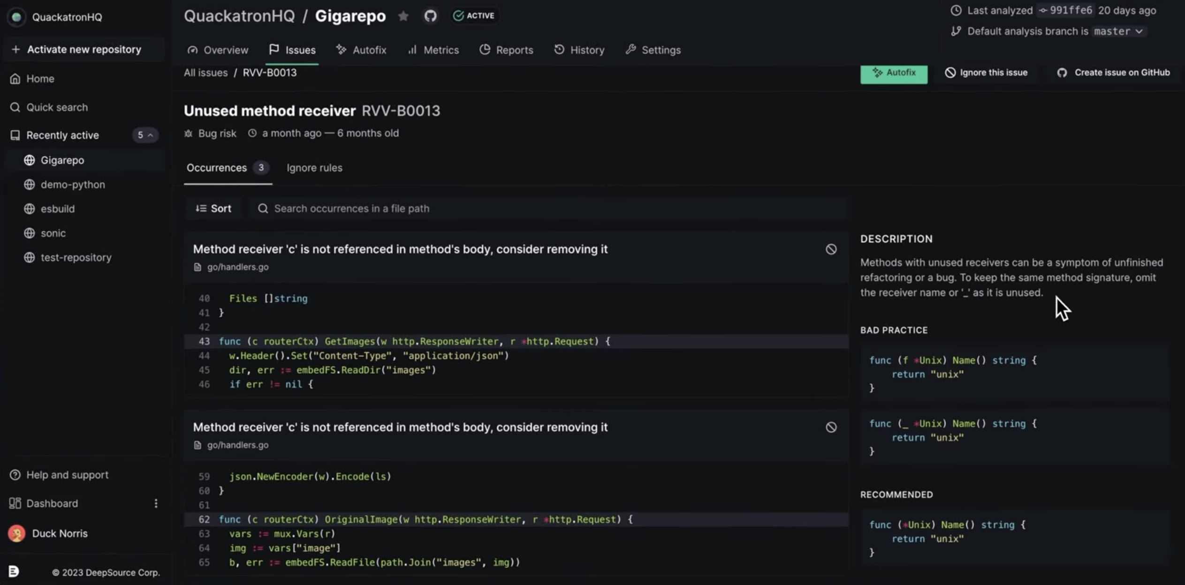View the History tab
The height and width of the screenshot is (585, 1185).
tap(579, 50)
